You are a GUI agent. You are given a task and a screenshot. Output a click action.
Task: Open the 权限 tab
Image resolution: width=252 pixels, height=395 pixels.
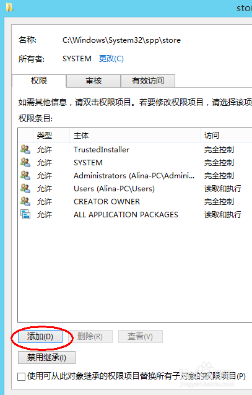(39, 81)
